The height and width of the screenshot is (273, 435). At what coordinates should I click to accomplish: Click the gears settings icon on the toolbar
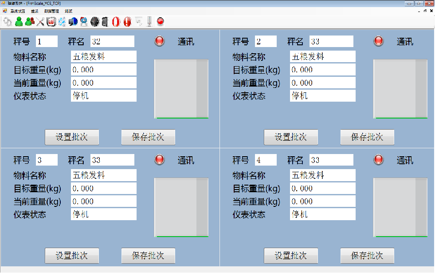(7, 21)
